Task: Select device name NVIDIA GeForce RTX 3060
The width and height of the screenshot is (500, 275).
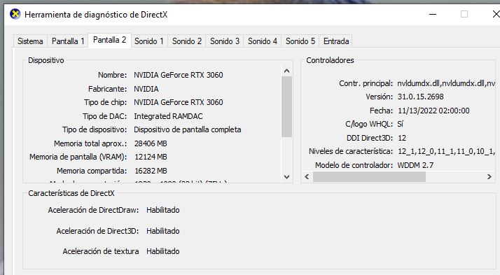Action: [x=179, y=75]
